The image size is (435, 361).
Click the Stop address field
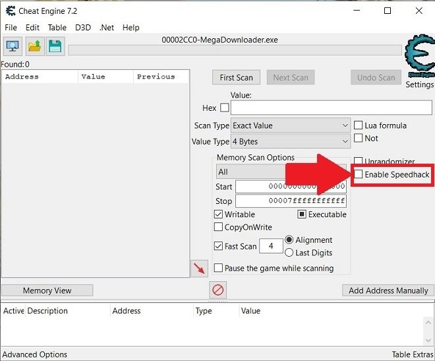(291, 201)
